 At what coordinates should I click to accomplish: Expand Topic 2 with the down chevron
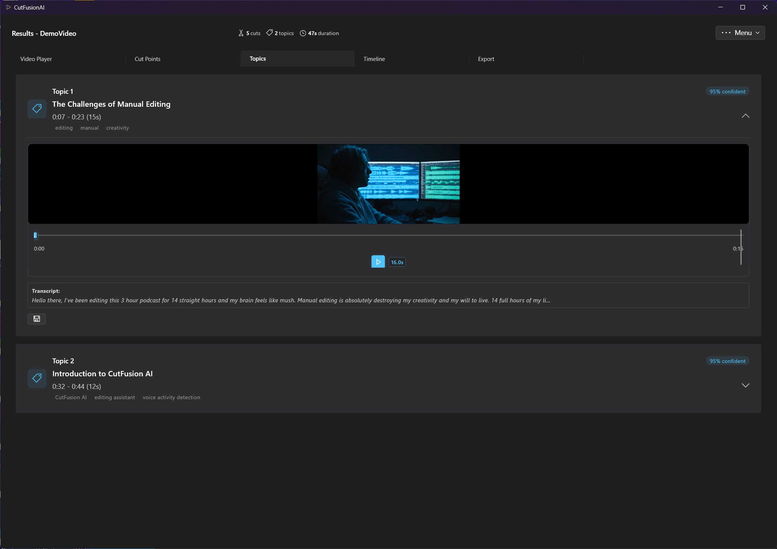click(x=745, y=385)
